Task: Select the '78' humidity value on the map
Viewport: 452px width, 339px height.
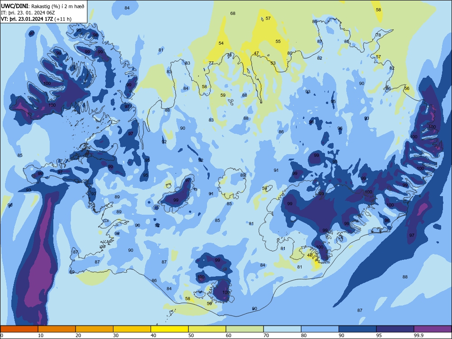Action: click(x=378, y=35)
